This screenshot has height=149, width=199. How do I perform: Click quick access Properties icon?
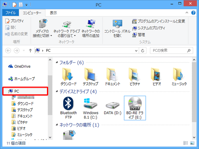[x=14, y=5]
